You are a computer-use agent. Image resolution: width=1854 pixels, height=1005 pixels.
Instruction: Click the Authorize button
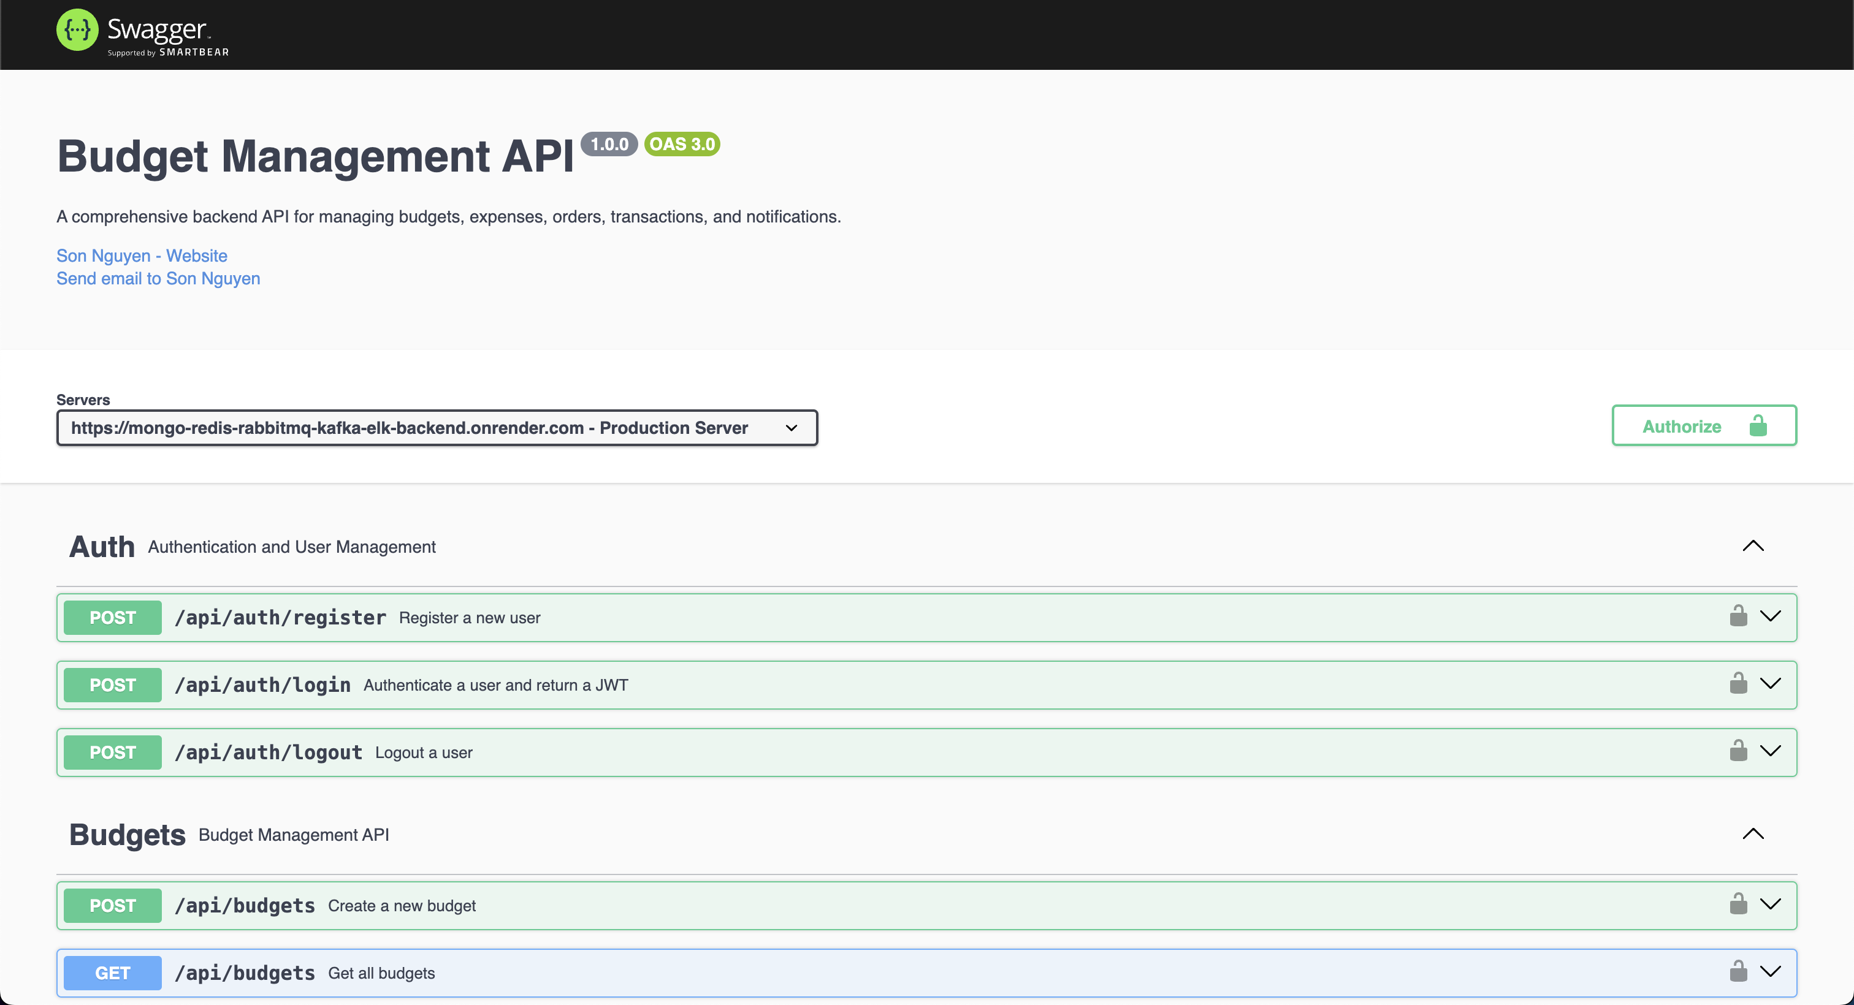(1704, 426)
